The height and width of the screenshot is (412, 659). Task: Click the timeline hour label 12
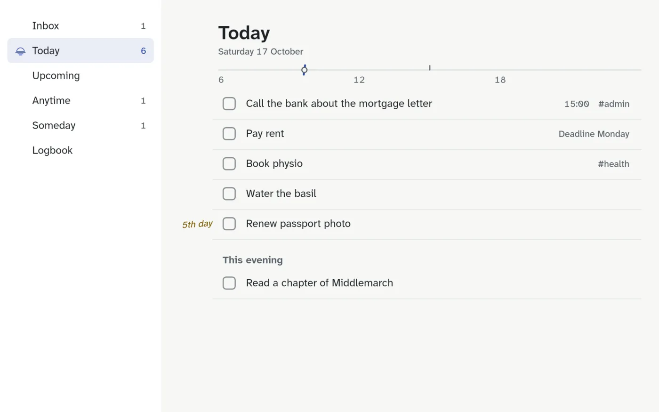[359, 80]
